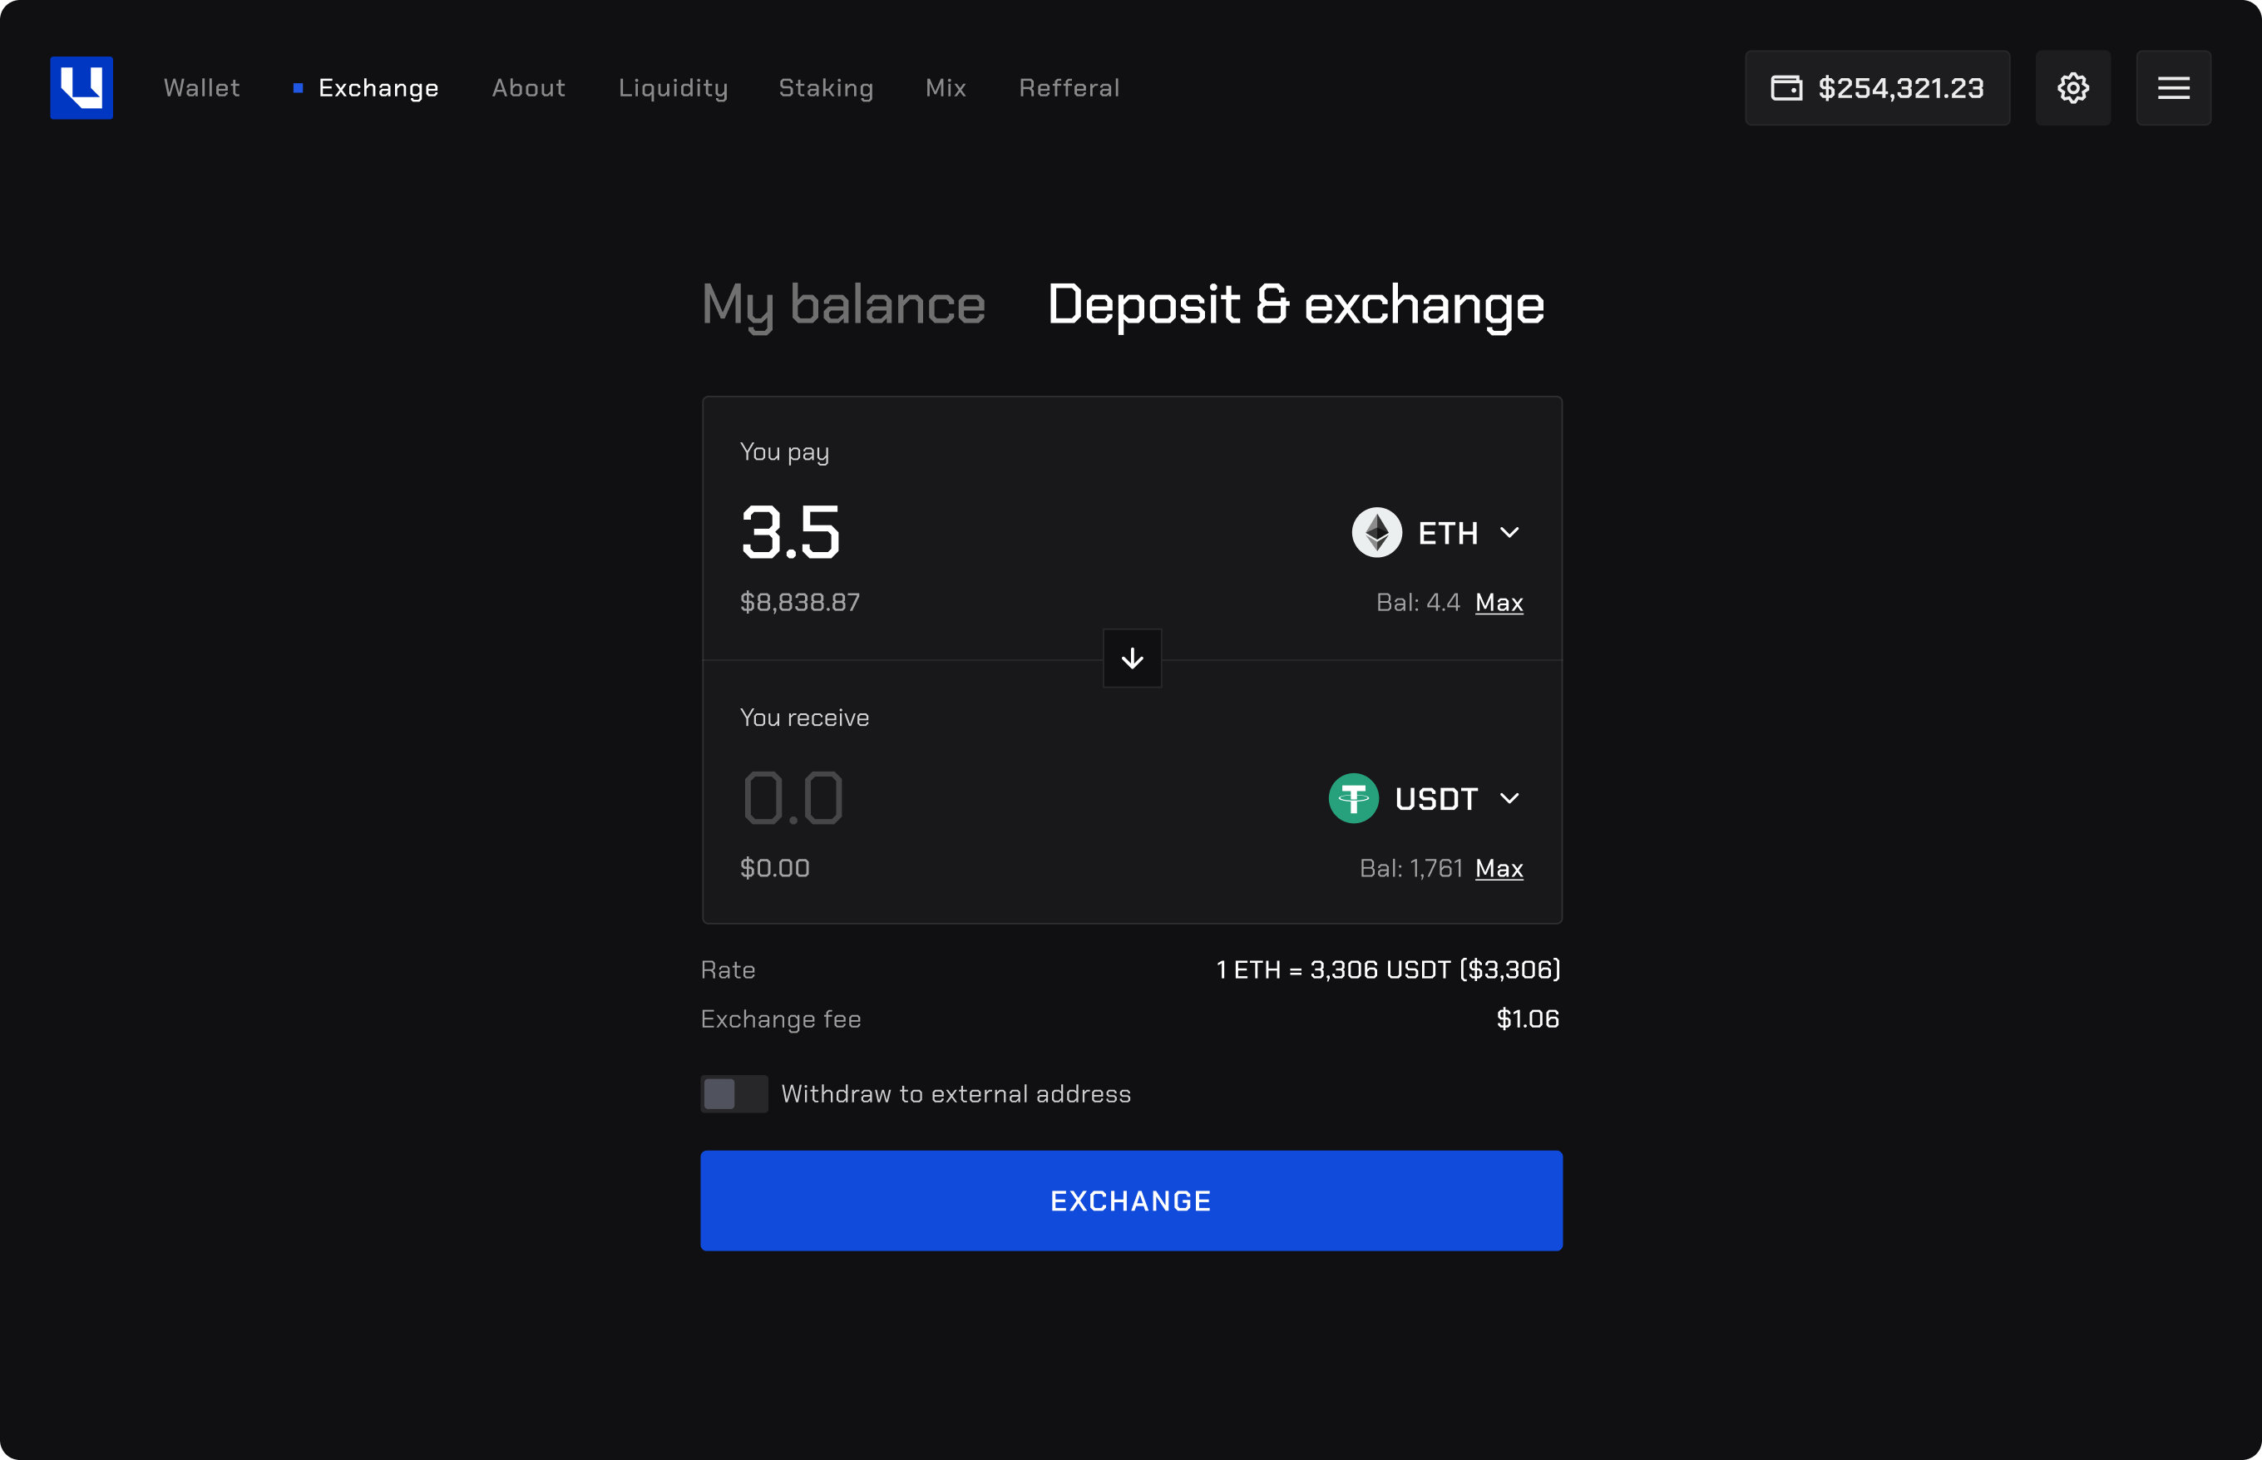2262x1460 pixels.
Task: Swap currencies with the down arrow button
Action: pyautogui.click(x=1132, y=658)
